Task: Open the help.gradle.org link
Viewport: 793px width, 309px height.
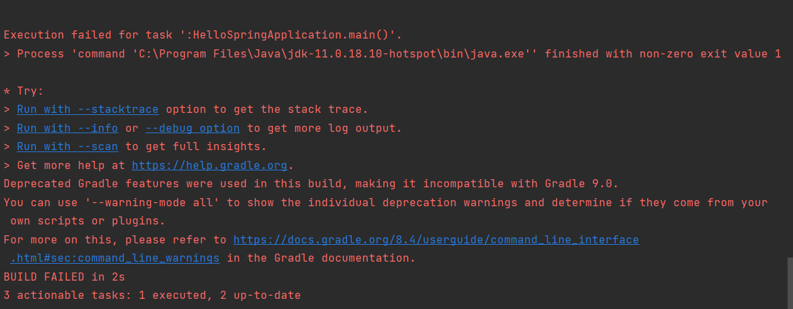Action: click(210, 166)
